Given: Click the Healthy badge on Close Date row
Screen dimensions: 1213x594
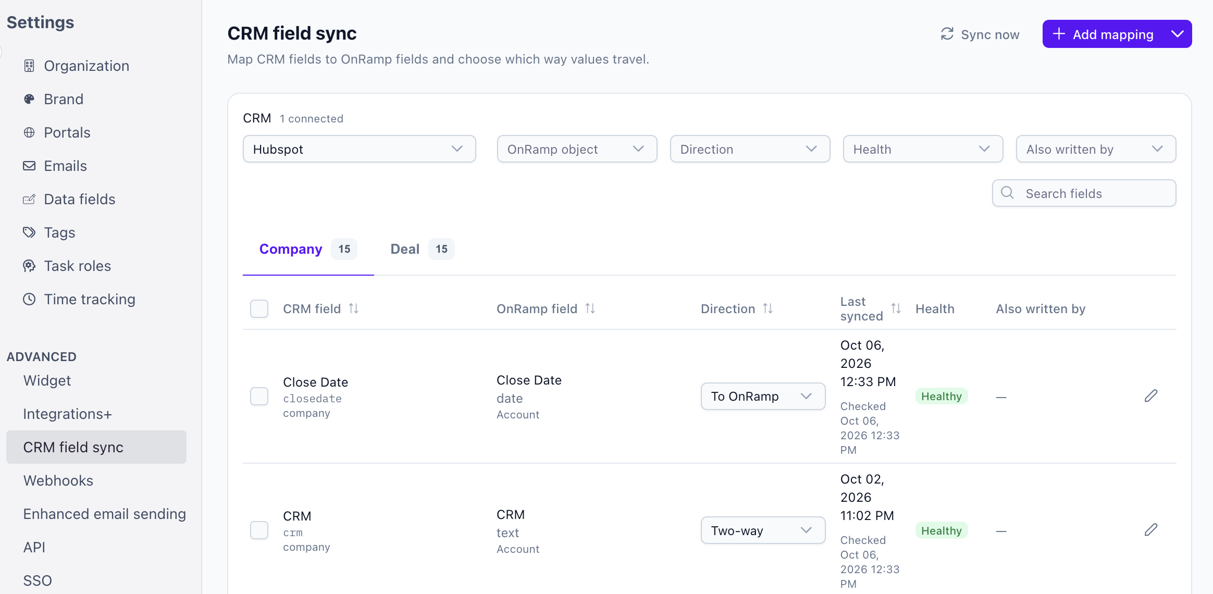Looking at the screenshot, I should coord(942,396).
